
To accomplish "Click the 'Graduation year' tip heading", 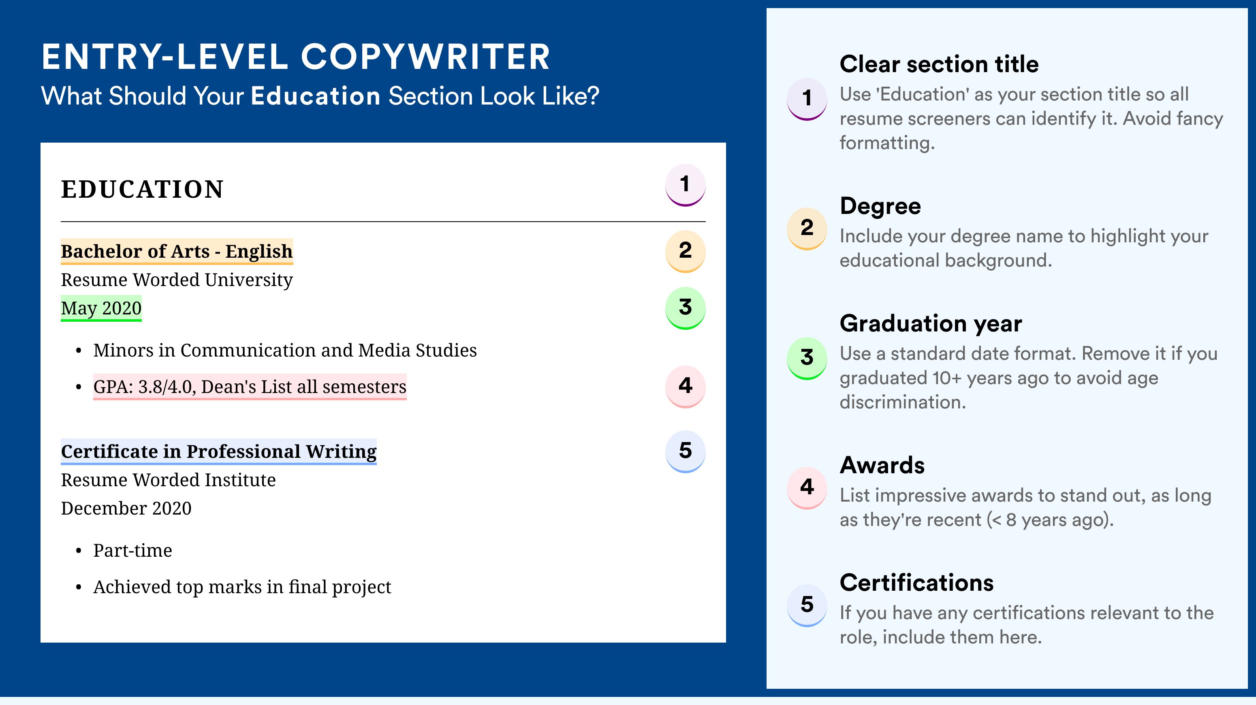I will pos(931,324).
